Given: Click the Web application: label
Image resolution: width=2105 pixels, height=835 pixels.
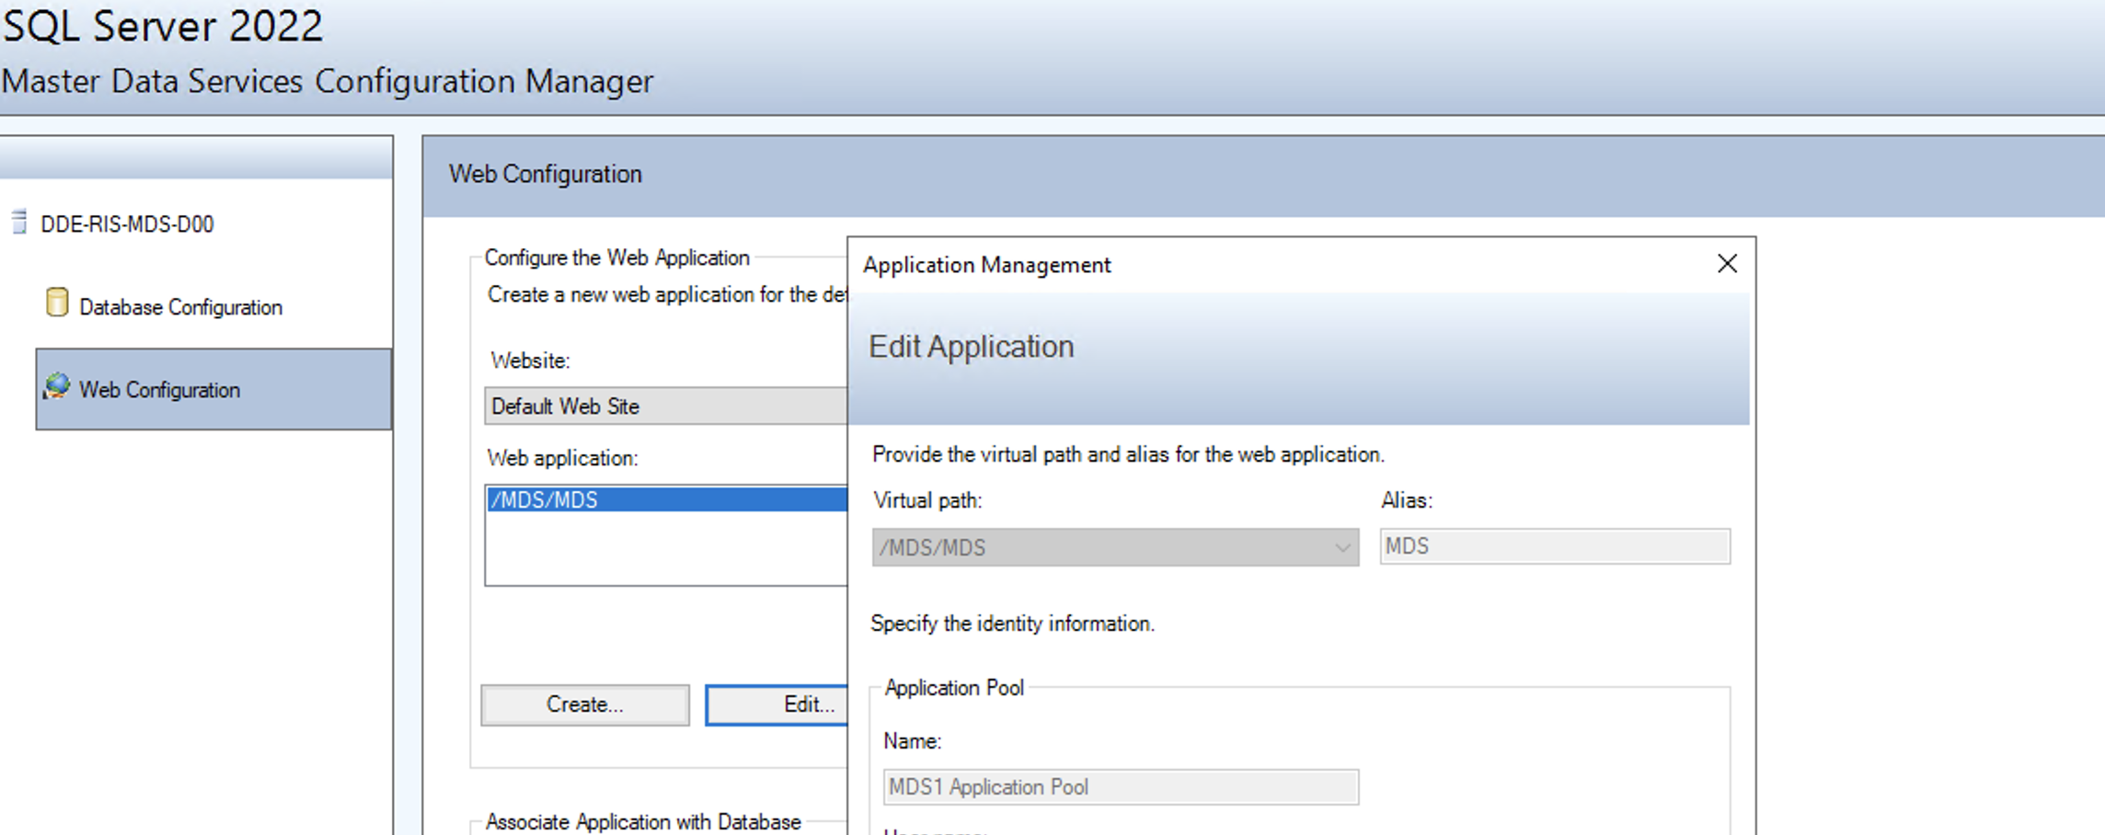Looking at the screenshot, I should click(x=562, y=458).
